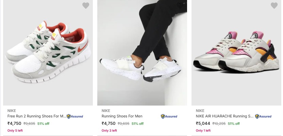
Task: Click NIKE brand label above Air Huarache title
Action: coord(200,110)
